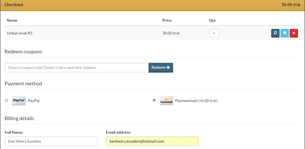Click the refresh quantity icon button
Screen dimensions: 305x149
coord(275,33)
